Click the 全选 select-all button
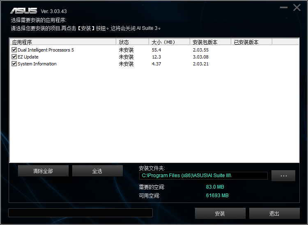308x225 pixels. click(97, 171)
